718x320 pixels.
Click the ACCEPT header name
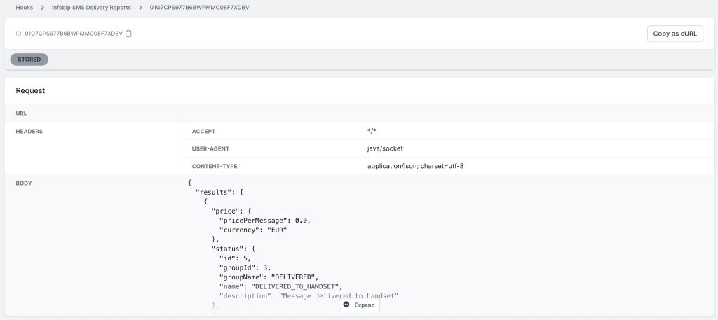pyautogui.click(x=203, y=131)
